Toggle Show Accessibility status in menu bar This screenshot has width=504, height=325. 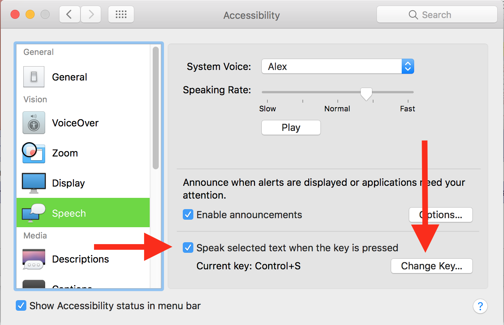(21, 305)
